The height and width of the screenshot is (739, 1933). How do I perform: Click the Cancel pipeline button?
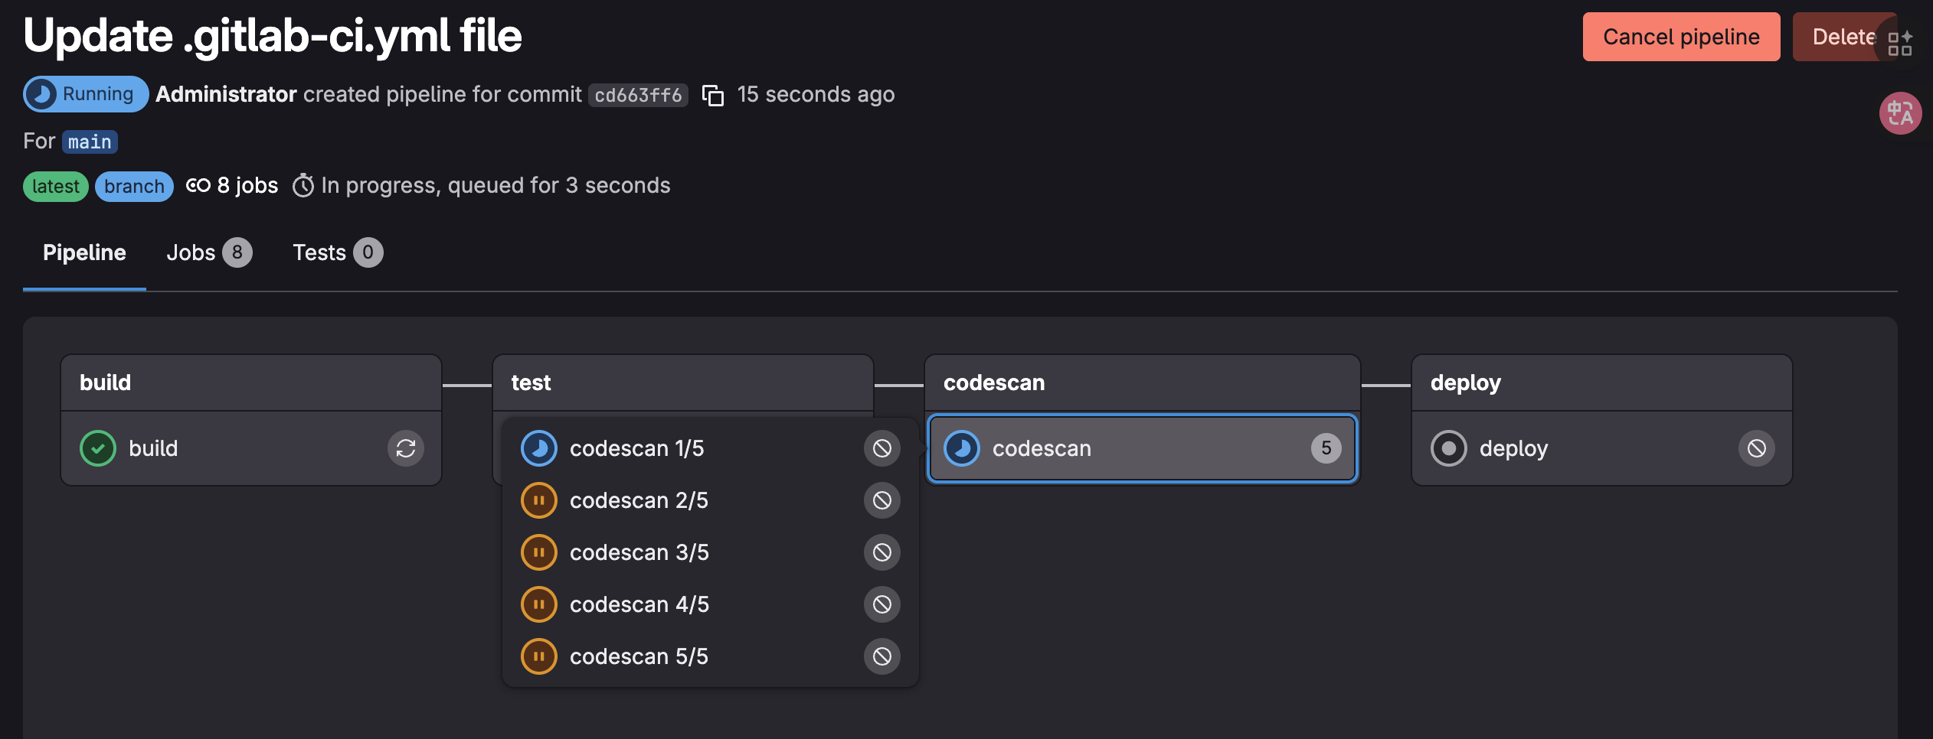pos(1681,37)
